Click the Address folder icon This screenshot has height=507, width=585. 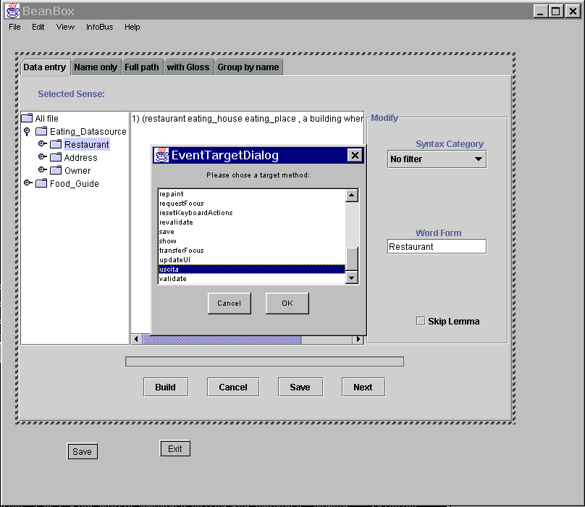56,158
